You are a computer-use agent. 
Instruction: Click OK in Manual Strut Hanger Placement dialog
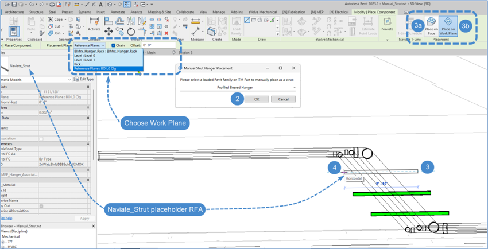tap(257, 99)
